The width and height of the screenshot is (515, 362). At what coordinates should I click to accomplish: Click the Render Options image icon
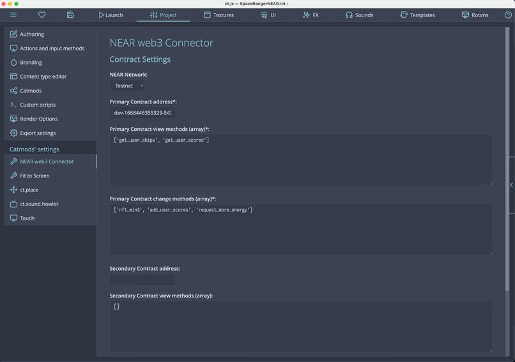(x=13, y=119)
